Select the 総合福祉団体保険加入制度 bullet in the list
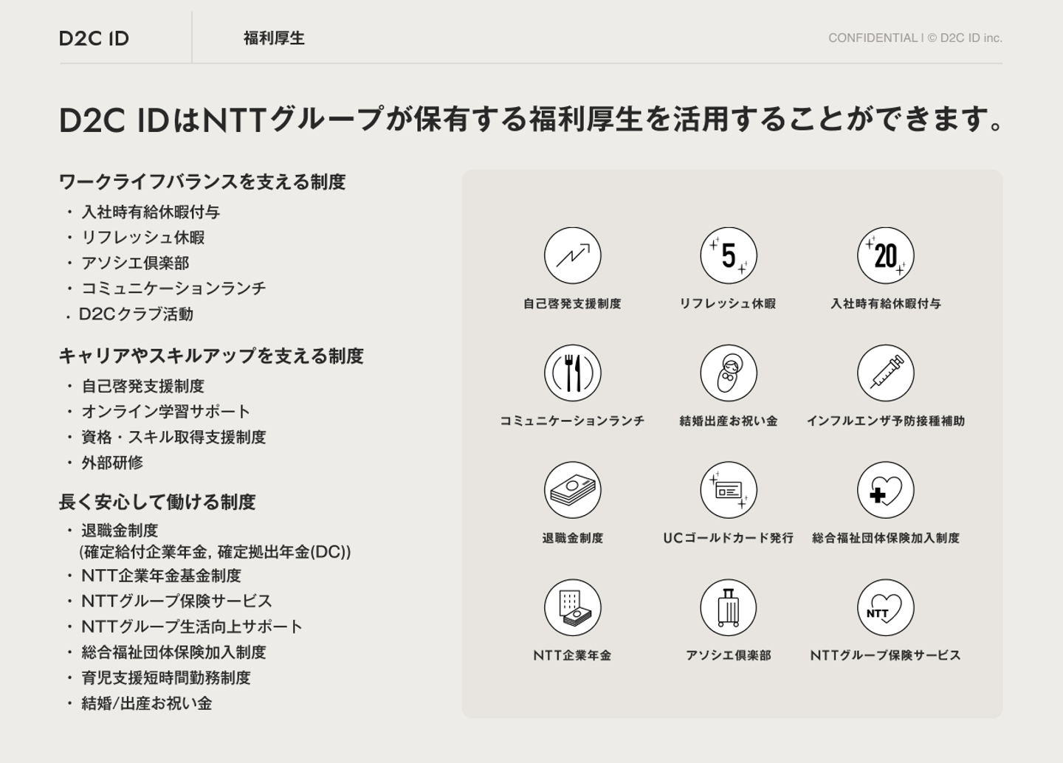Viewport: 1063px width, 763px height. pyautogui.click(x=173, y=652)
